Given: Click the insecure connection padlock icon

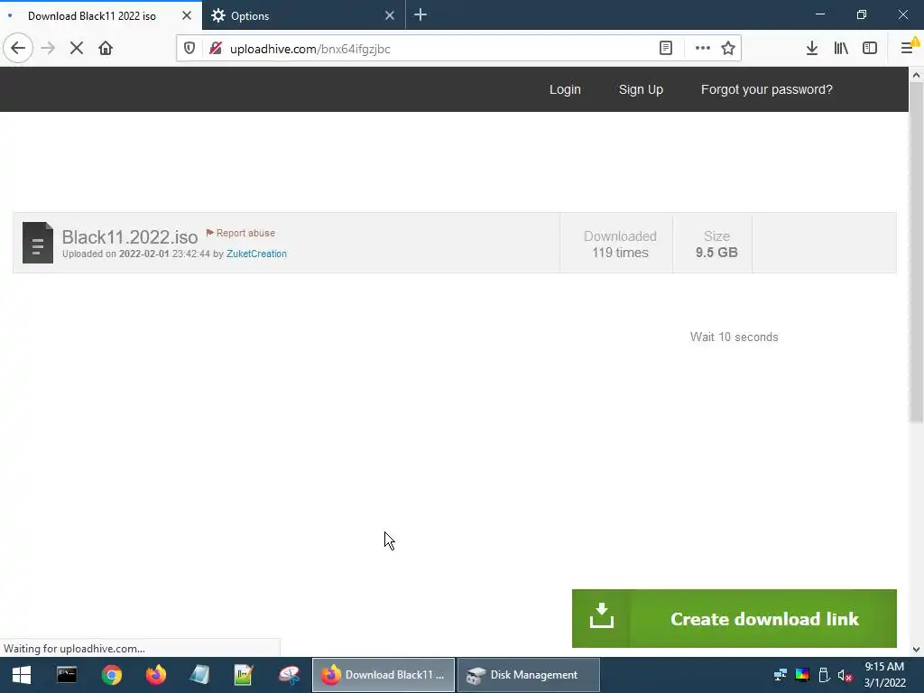Looking at the screenshot, I should pos(216,49).
